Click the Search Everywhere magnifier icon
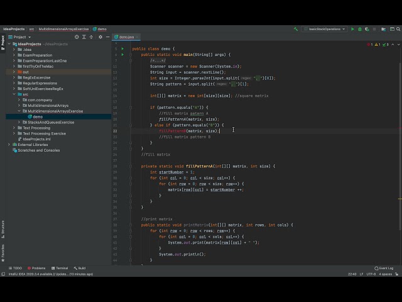Viewport: 402px width, 302px height. click(x=398, y=29)
